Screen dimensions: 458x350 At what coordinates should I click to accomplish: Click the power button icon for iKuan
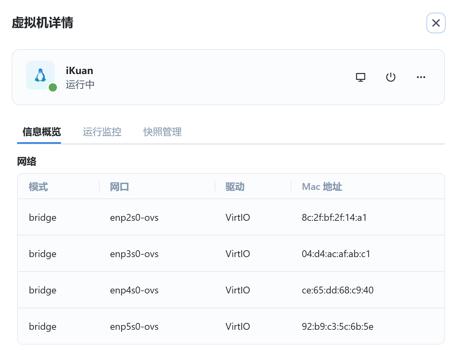[391, 77]
